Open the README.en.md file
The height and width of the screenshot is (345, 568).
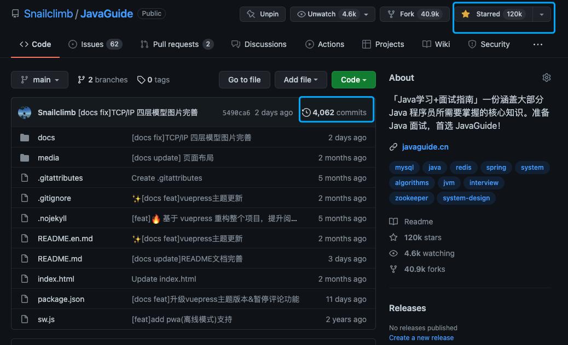pos(65,238)
